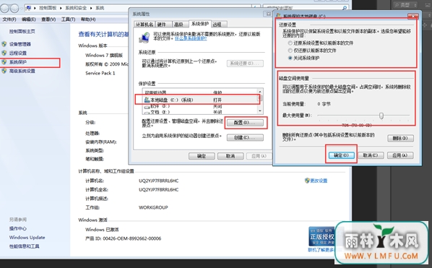Click the 正版授权 genuine software badge
The width and height of the screenshot is (432, 268).
pyautogui.click(x=321, y=237)
